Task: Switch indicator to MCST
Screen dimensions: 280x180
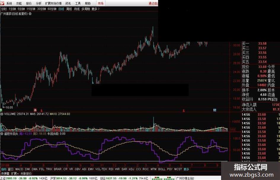Action: 178,169
